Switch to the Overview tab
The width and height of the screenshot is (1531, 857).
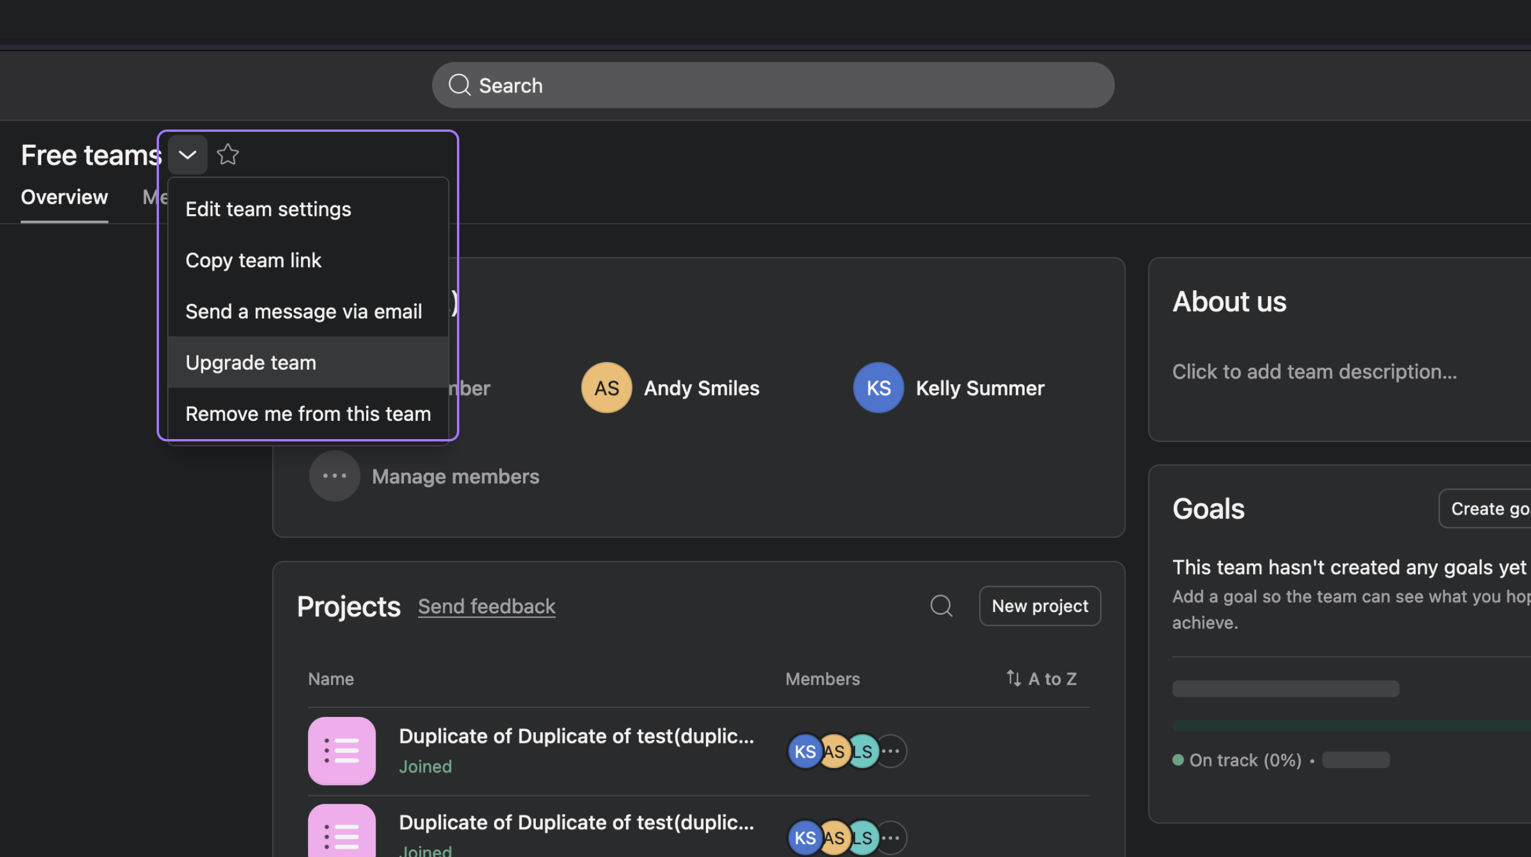[x=64, y=197]
